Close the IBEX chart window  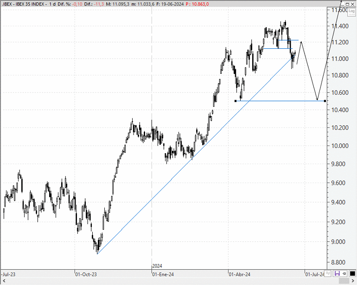pos(353,4)
